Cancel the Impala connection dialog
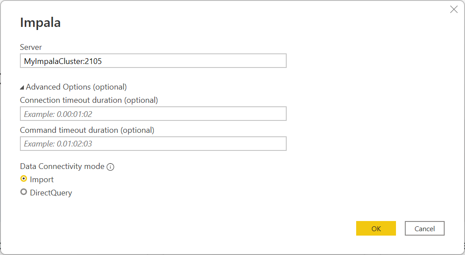The width and height of the screenshot is (465, 255). pos(424,228)
